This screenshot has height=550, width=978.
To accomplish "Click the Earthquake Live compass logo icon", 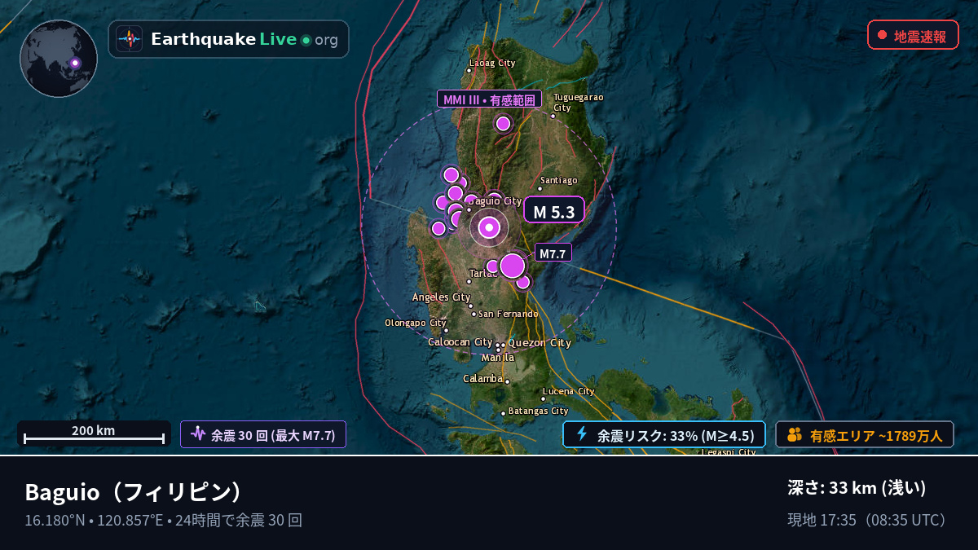I will (130, 39).
